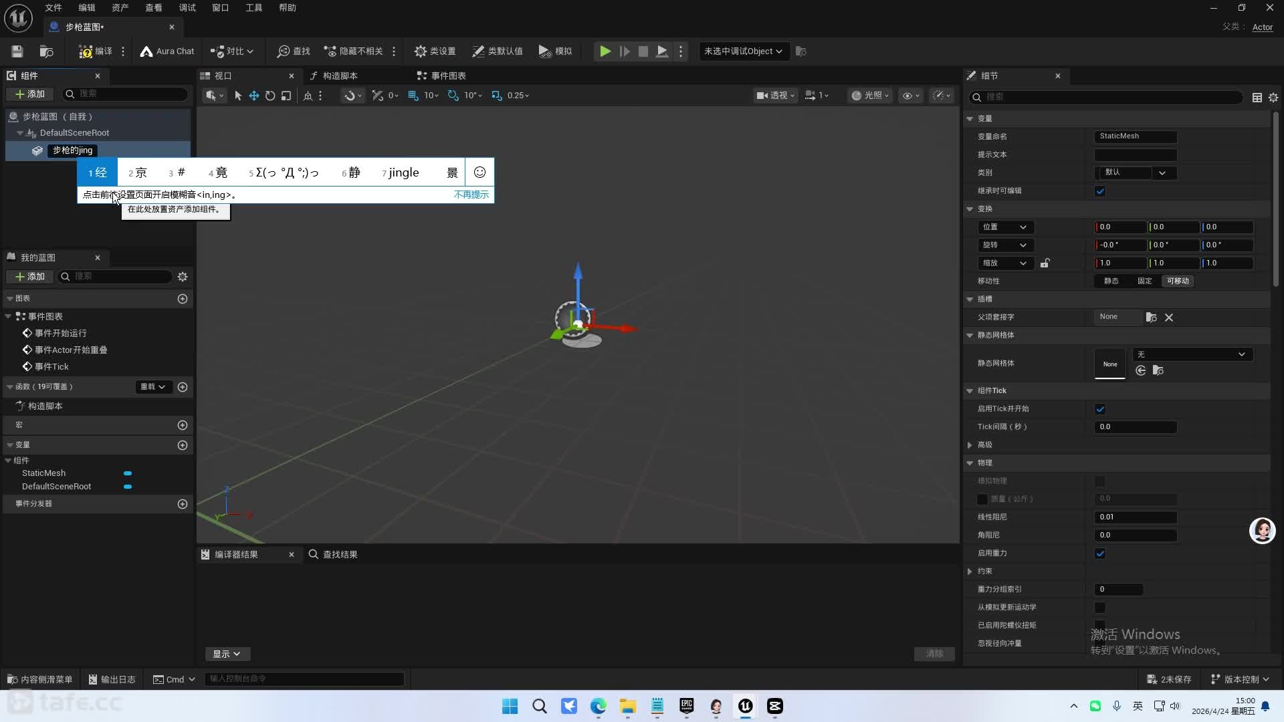Use selected asset arrow for 静态网格体
The width and height of the screenshot is (1284, 722).
pyautogui.click(x=1141, y=370)
